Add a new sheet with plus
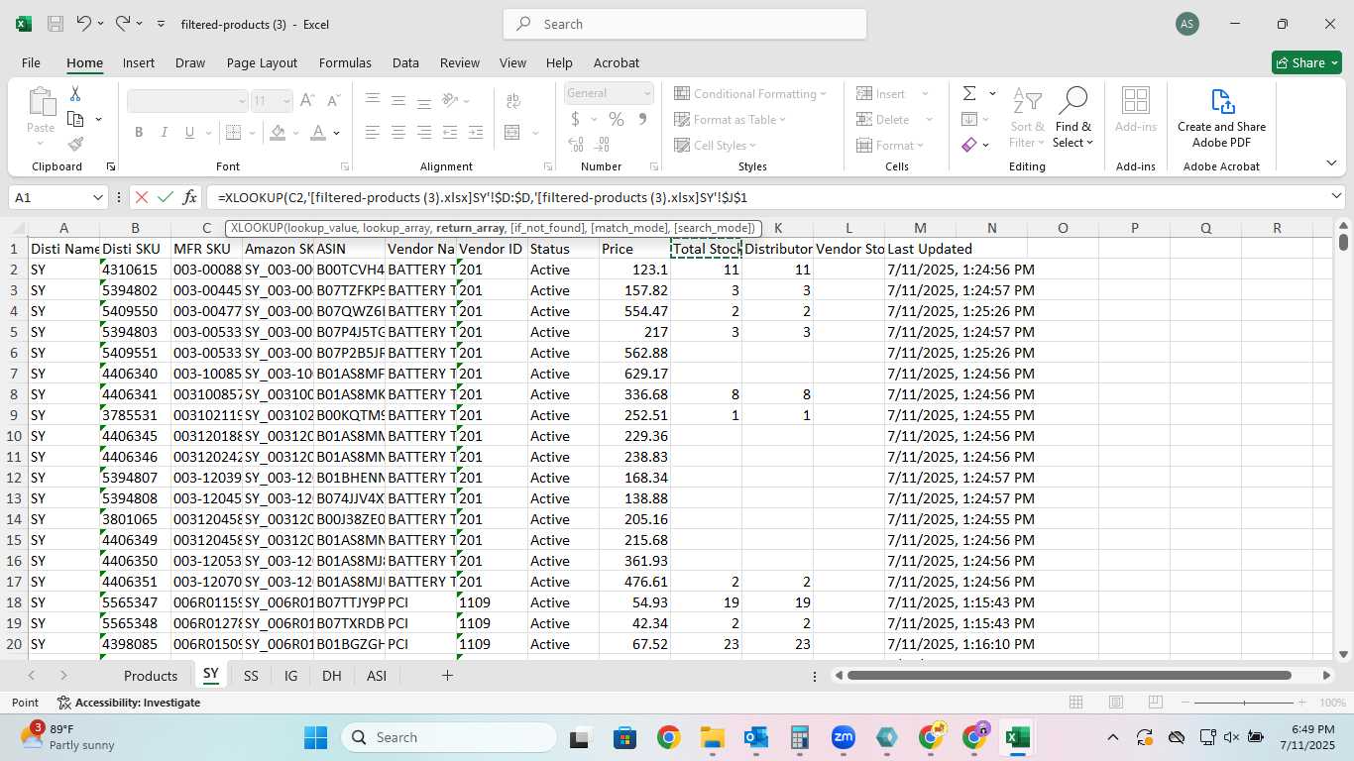The height and width of the screenshot is (761, 1354). (447, 675)
